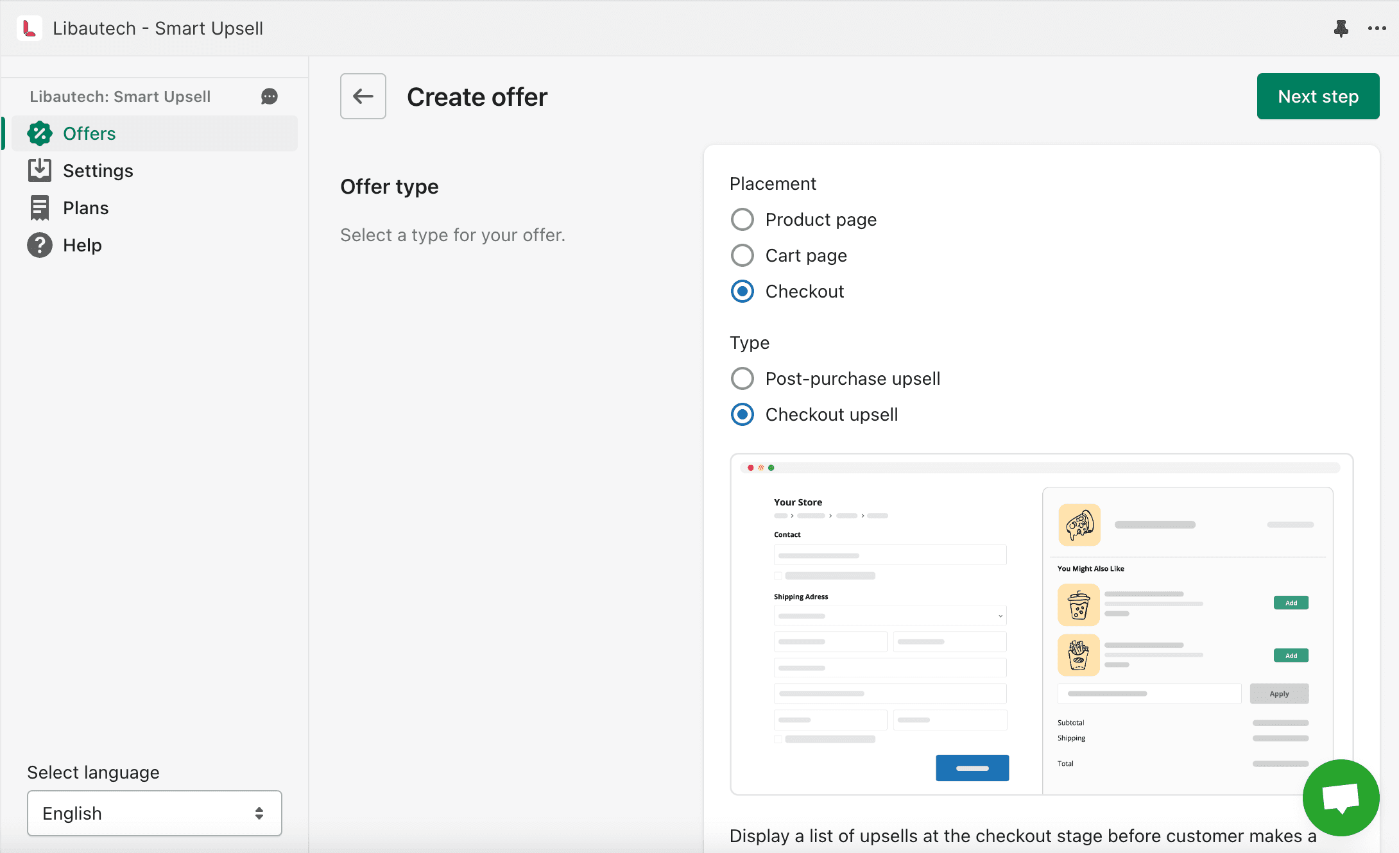
Task: Select the Product page placement option
Action: pyautogui.click(x=742, y=219)
